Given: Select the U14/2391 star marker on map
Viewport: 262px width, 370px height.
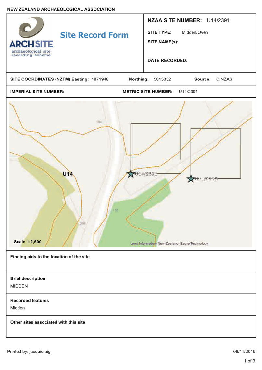Looking at the screenshot, I should pyautogui.click(x=131, y=174).
